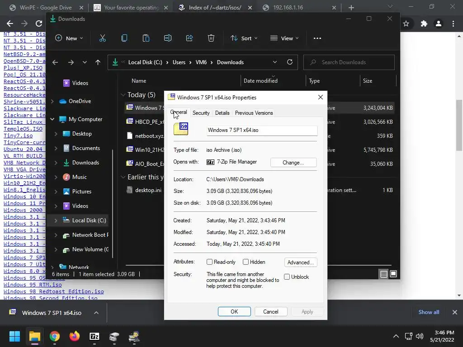Open TempleOS.ISO link
463x347 pixels.
23,129
